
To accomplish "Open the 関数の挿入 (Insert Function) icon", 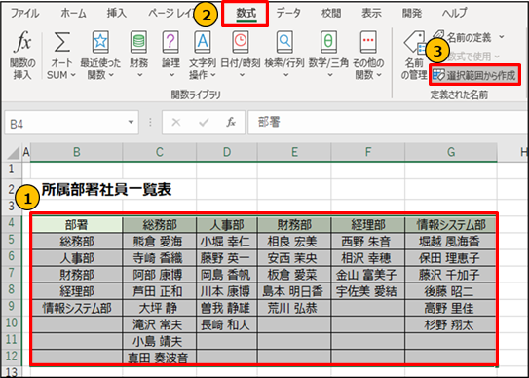I will tap(22, 42).
